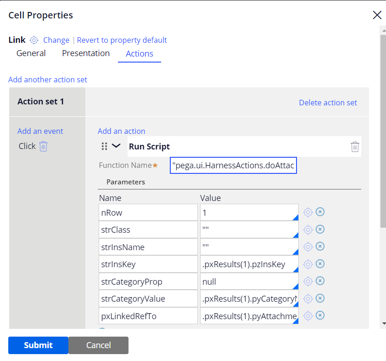This screenshot has width=386, height=361.
Task: Remove the pxLinkedRefTo parameter row
Action: tap(320, 315)
